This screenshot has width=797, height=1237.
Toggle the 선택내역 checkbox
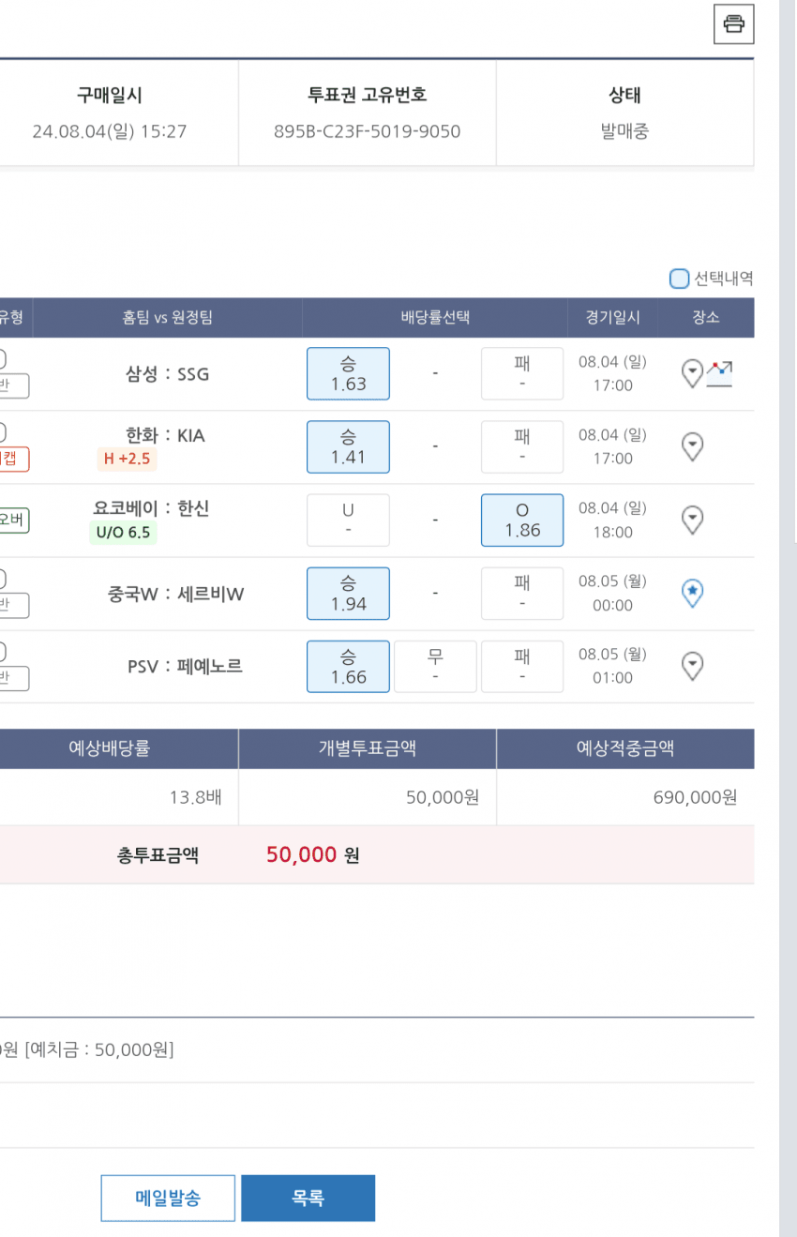click(x=679, y=279)
